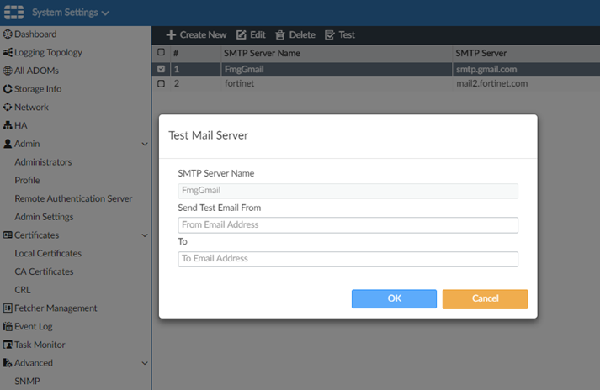Open the System Settings dropdown

pyautogui.click(x=71, y=13)
